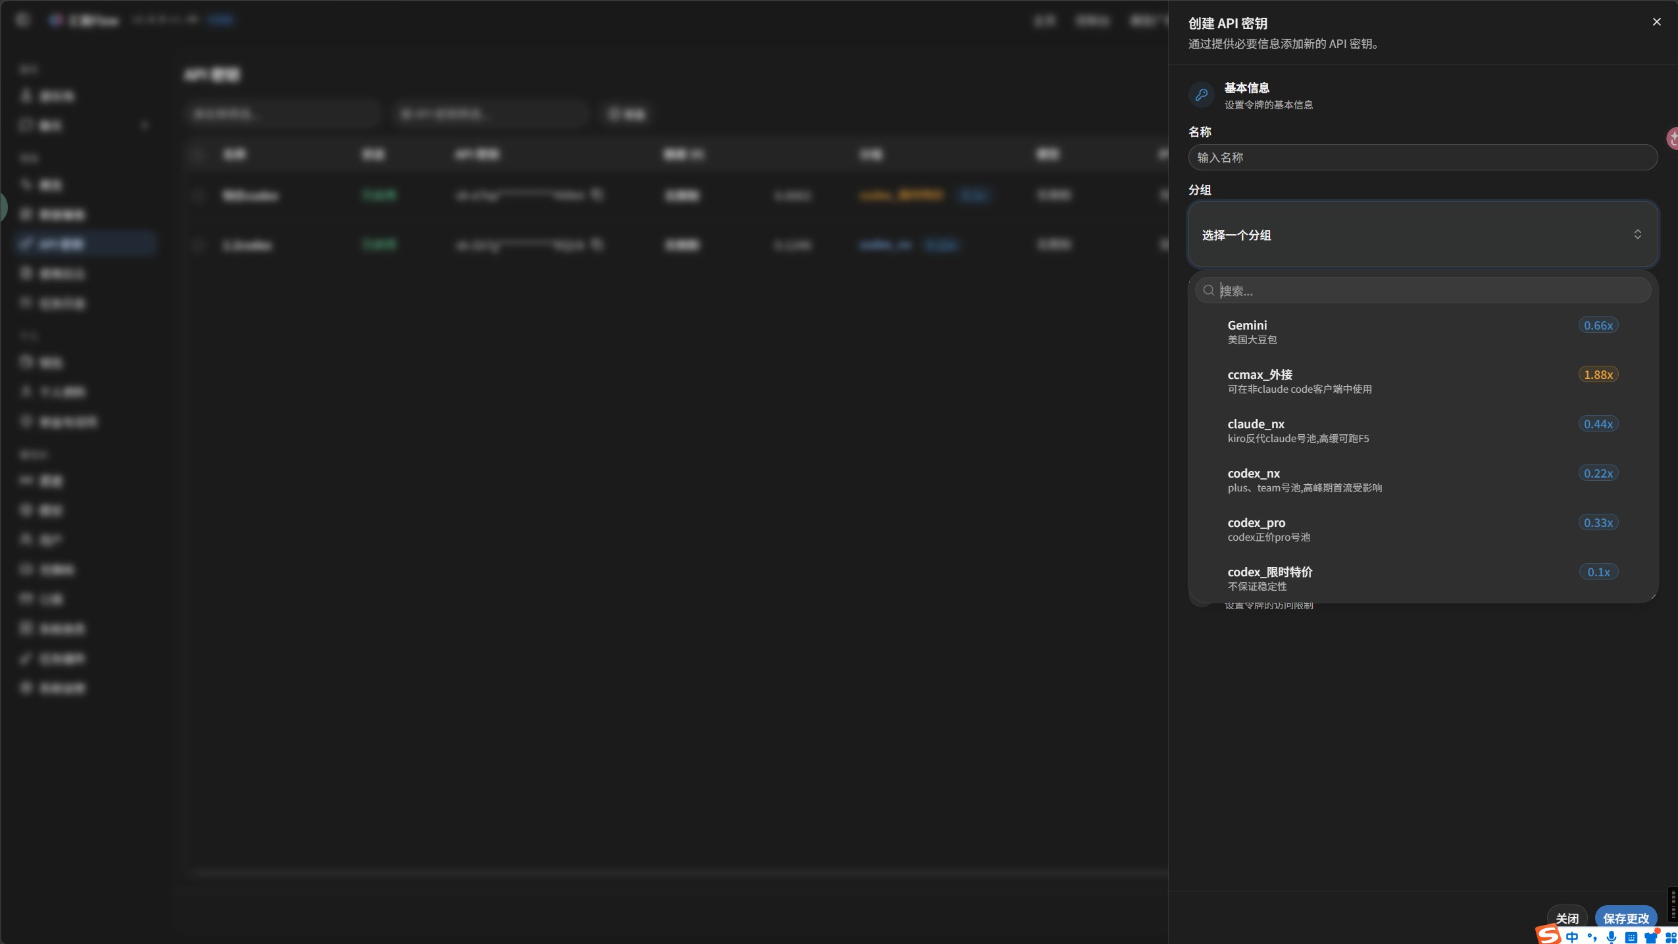Open the IME soft keyboard icon
This screenshot has height=944, width=1678.
pos(1631,937)
